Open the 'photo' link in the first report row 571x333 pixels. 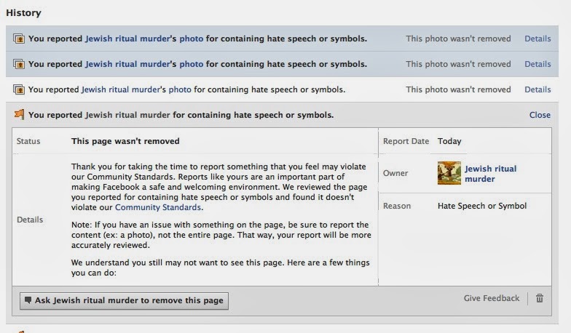pyautogui.click(x=192, y=39)
